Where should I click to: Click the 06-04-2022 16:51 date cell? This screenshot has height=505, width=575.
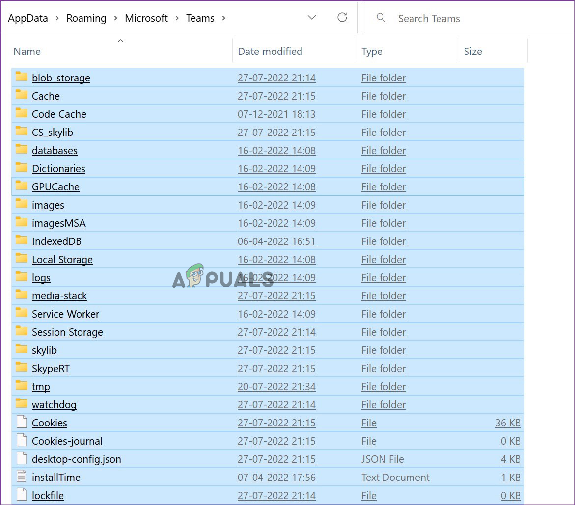[x=276, y=241]
